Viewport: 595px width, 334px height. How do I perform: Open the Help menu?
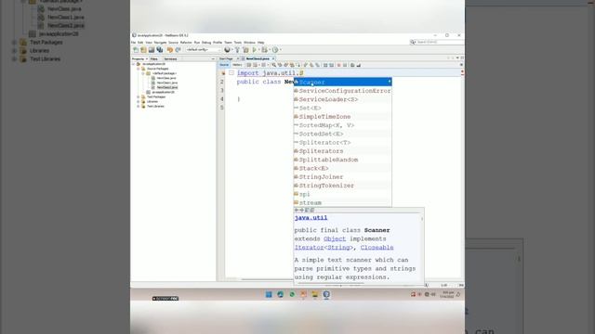pyautogui.click(x=260, y=43)
